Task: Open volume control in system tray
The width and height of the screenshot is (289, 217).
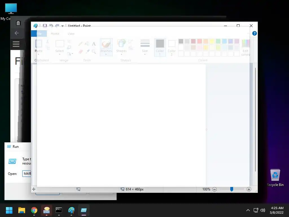Action: click(263, 210)
